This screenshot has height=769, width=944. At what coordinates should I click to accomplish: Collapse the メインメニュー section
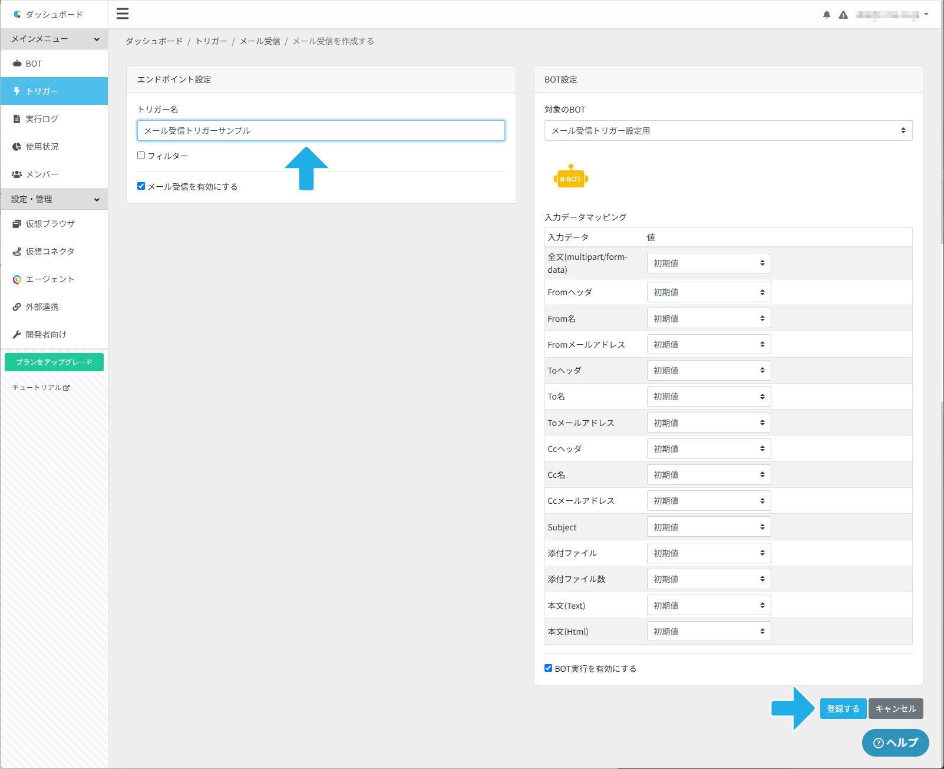pyautogui.click(x=54, y=39)
